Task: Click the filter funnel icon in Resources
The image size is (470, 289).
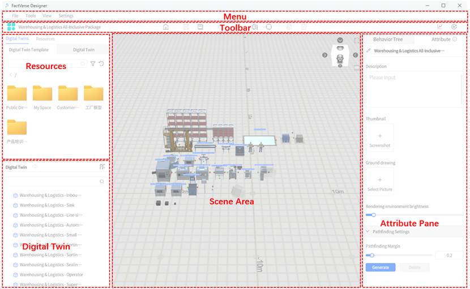Action: [x=93, y=64]
